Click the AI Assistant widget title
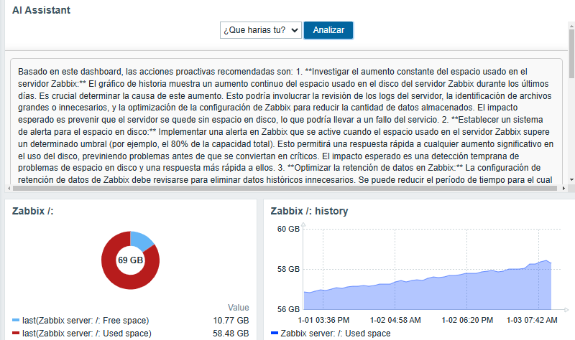The height and width of the screenshot is (340, 575). 41,10
